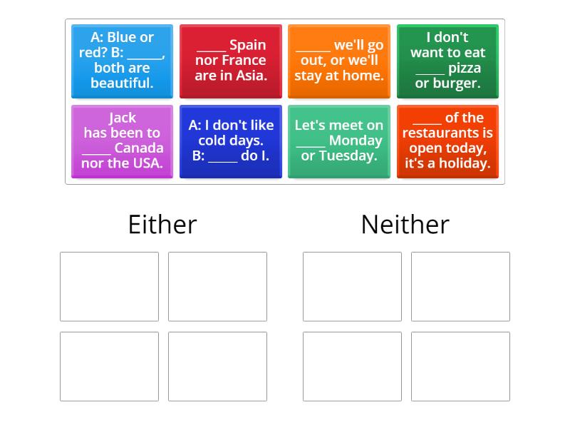The width and height of the screenshot is (570, 428).
Task: Select the "____ Spain nor France" red card
Action: pyautogui.click(x=231, y=61)
